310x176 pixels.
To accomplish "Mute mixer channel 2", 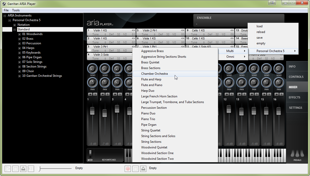I will [102, 94].
